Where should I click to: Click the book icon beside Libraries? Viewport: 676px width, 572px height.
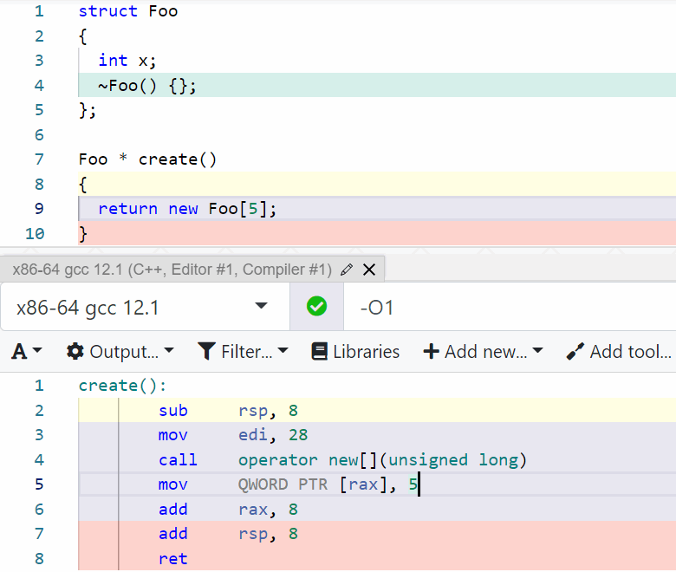pos(320,351)
